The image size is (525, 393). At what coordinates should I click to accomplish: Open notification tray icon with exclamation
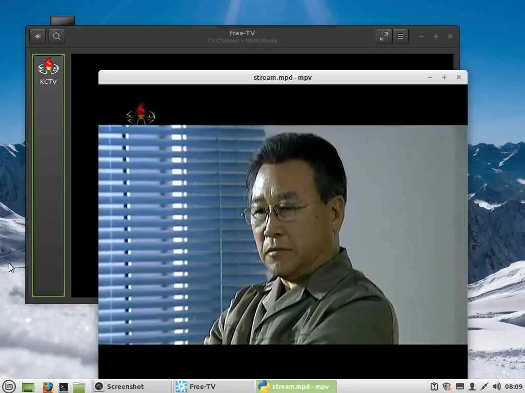tap(434, 387)
